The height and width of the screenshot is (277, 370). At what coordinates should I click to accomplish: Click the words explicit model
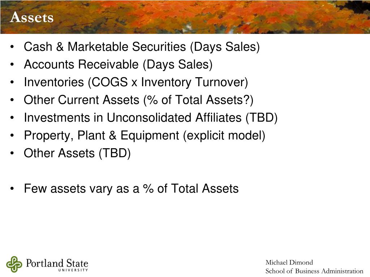pyautogui.click(x=224, y=136)
